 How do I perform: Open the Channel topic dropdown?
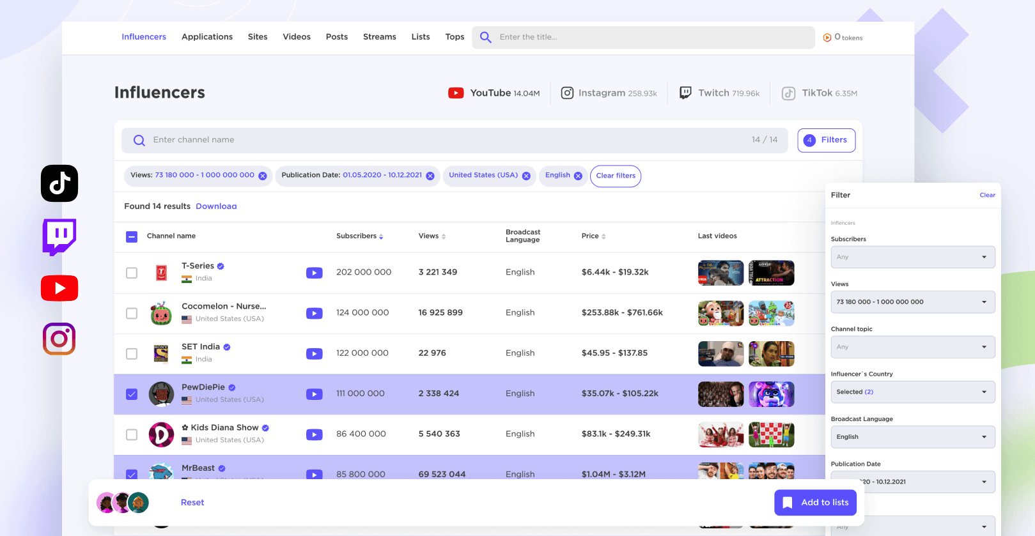pyautogui.click(x=913, y=347)
